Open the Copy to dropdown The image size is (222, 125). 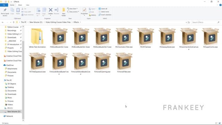(x=44, y=12)
